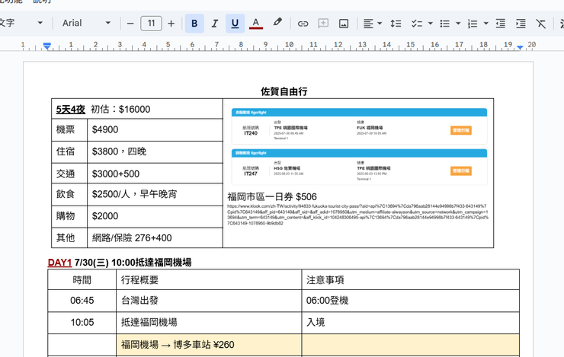This screenshot has height=357, width=564.
Task: Click the insert link icon
Action: [x=303, y=24]
